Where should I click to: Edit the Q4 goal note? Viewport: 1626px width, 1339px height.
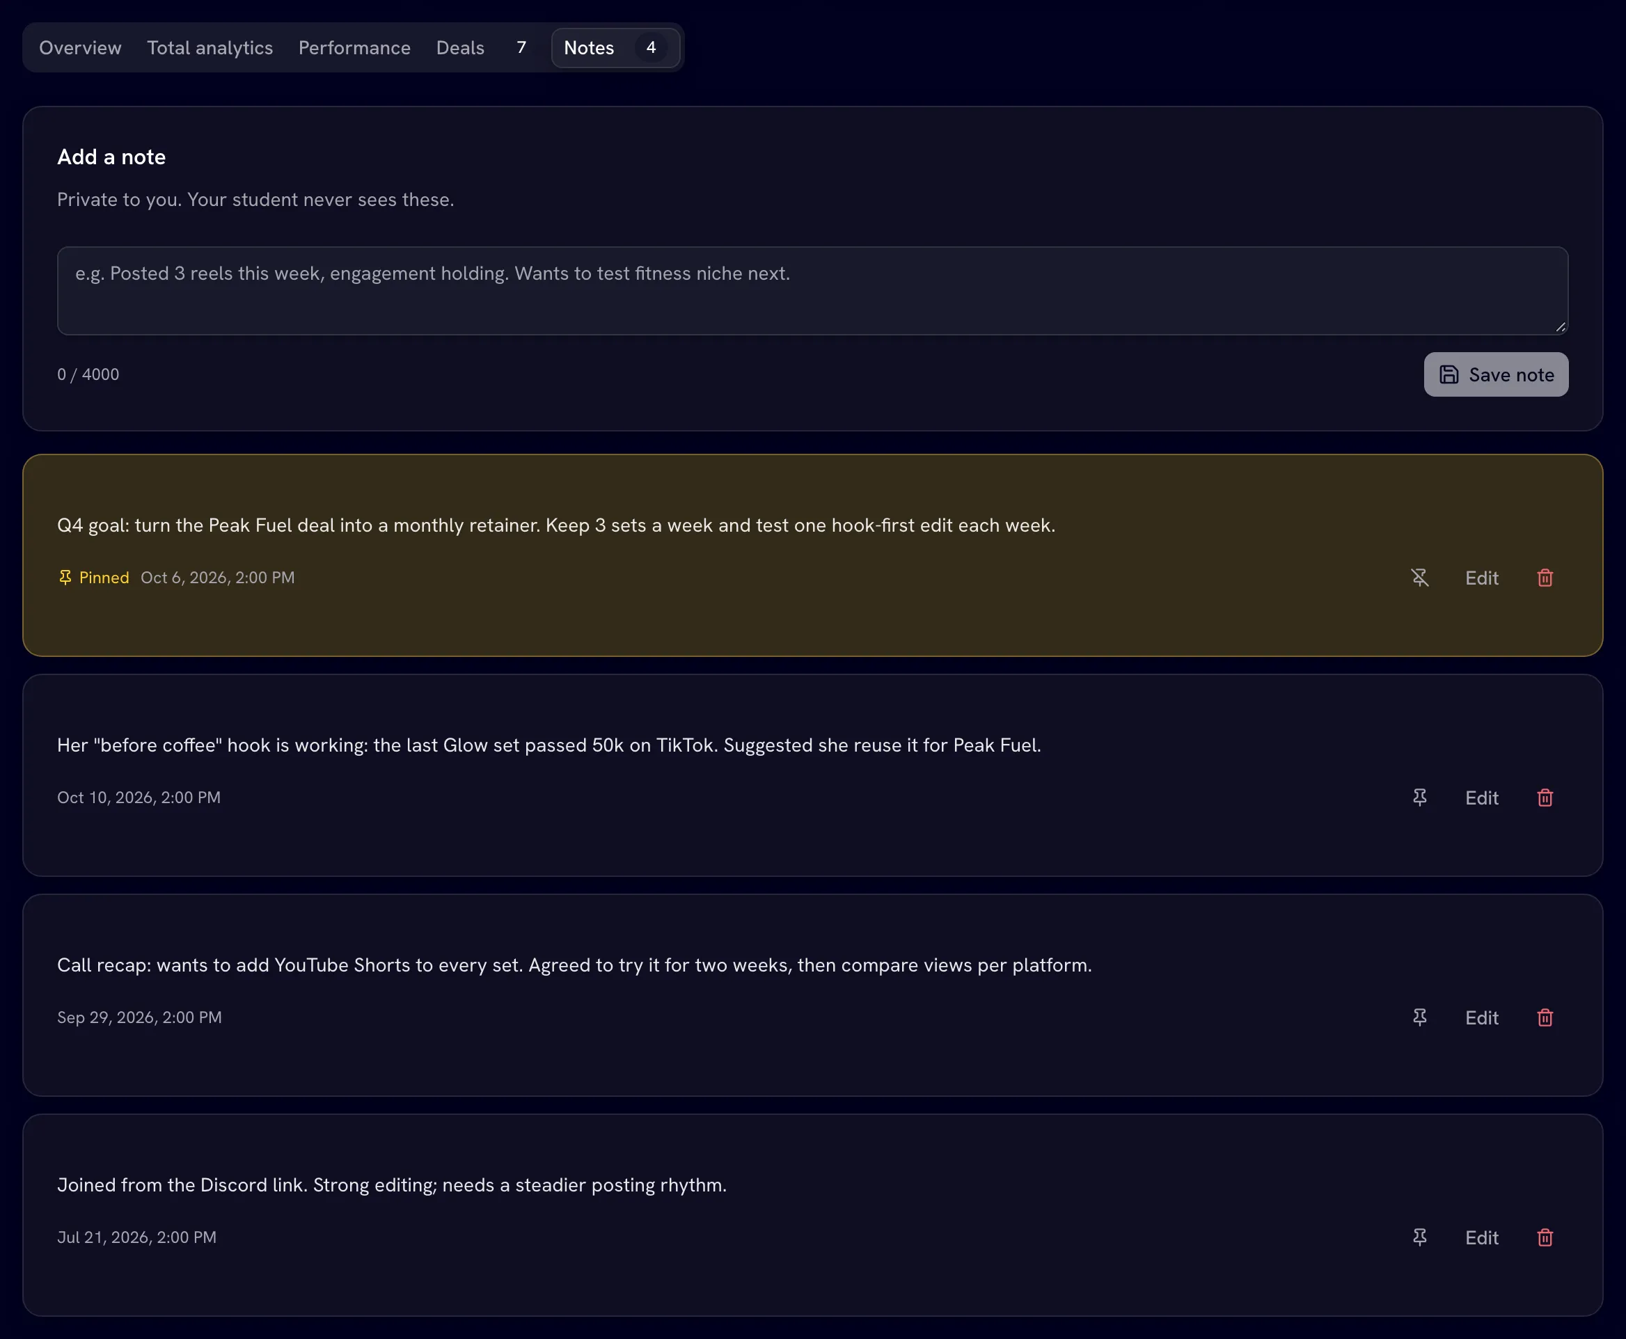[1482, 578]
